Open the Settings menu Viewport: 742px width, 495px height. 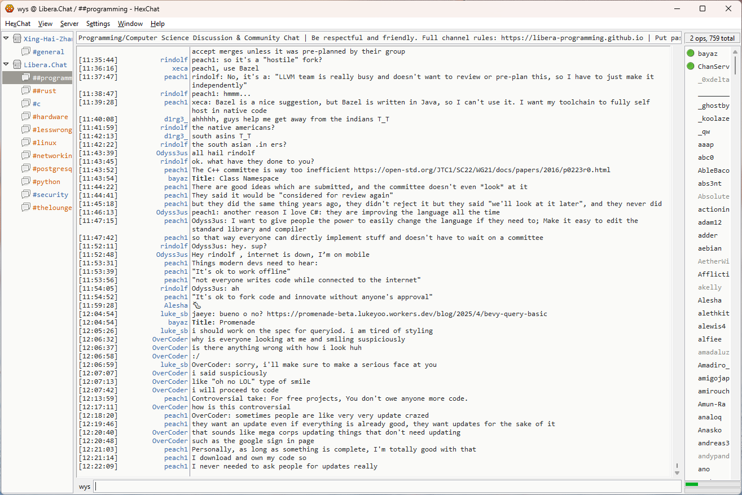click(98, 24)
